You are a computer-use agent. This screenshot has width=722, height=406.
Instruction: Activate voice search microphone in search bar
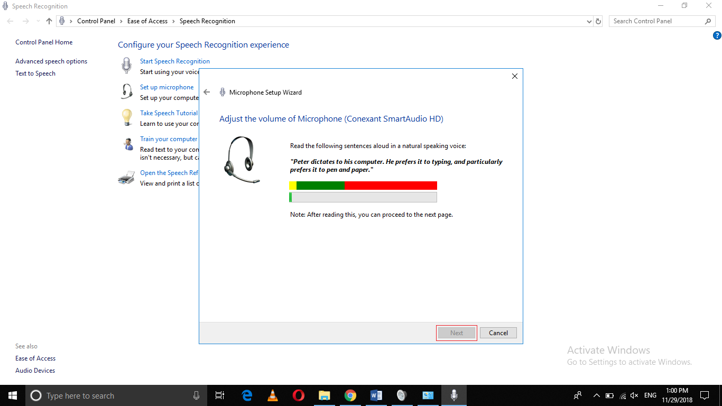(196, 395)
